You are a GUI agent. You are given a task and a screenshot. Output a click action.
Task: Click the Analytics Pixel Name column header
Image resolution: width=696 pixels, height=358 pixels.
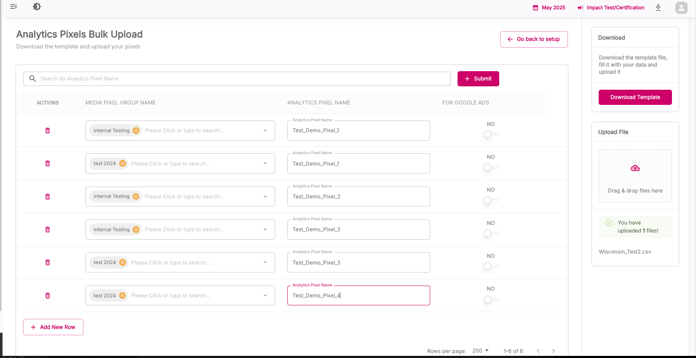(x=319, y=103)
